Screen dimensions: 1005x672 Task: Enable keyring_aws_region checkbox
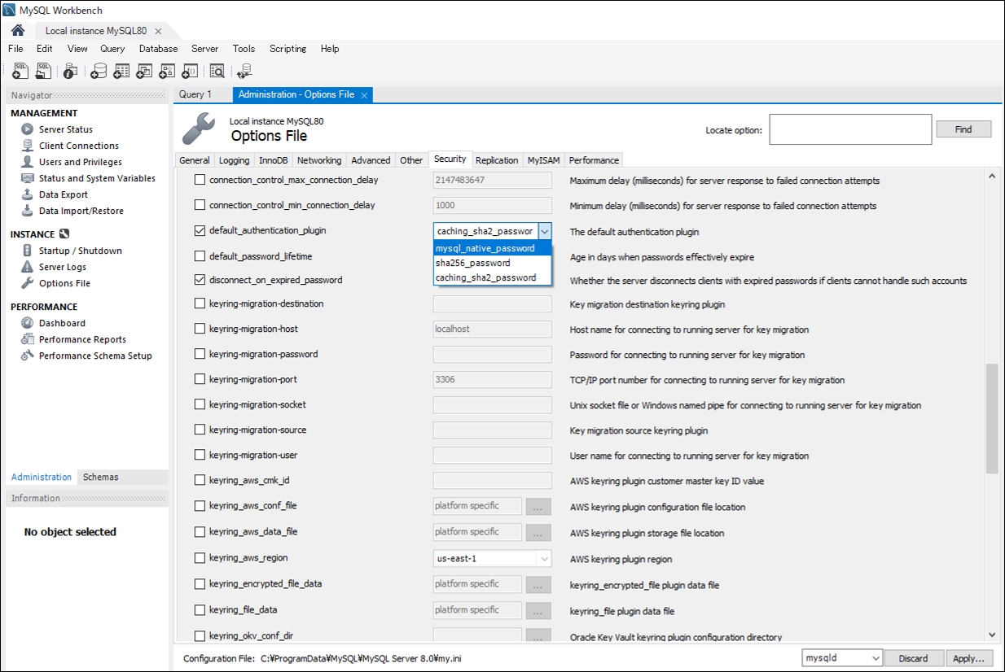(200, 558)
